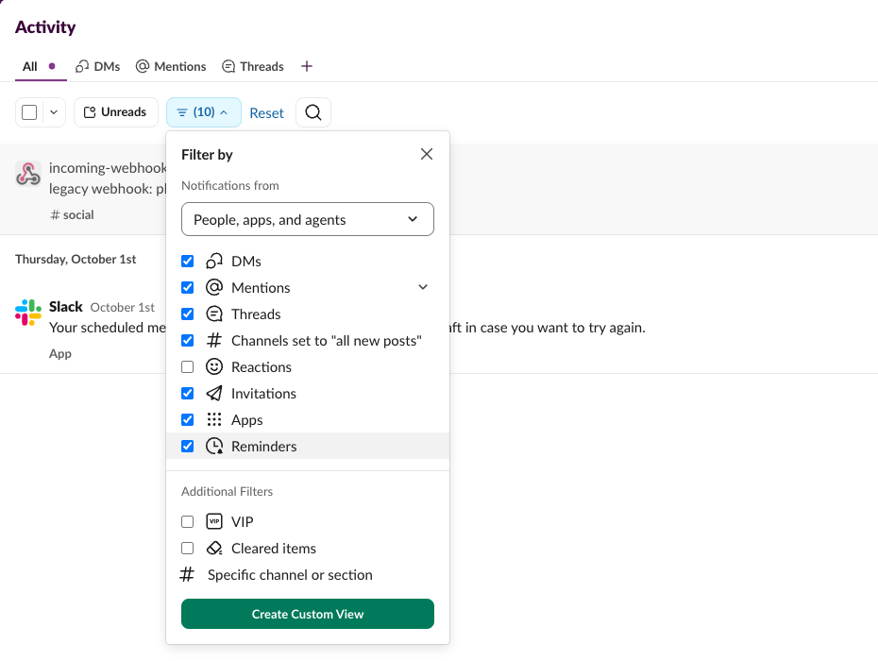Screen dimensions: 878x661
Task: Enable the VIP additional filter checkbox
Action: click(x=188, y=521)
